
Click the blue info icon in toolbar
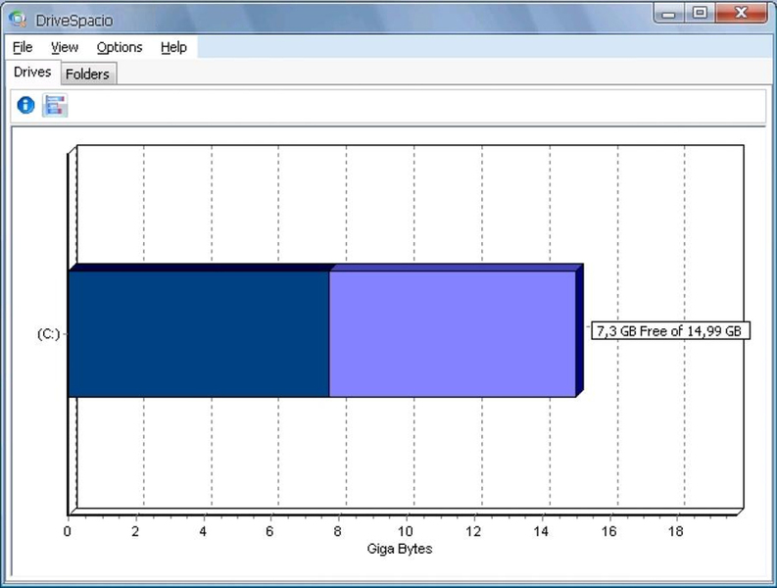[x=25, y=105]
